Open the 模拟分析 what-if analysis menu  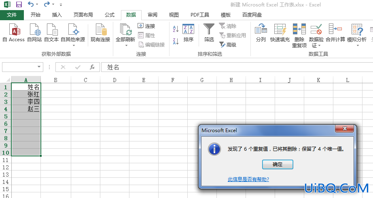(x=356, y=35)
